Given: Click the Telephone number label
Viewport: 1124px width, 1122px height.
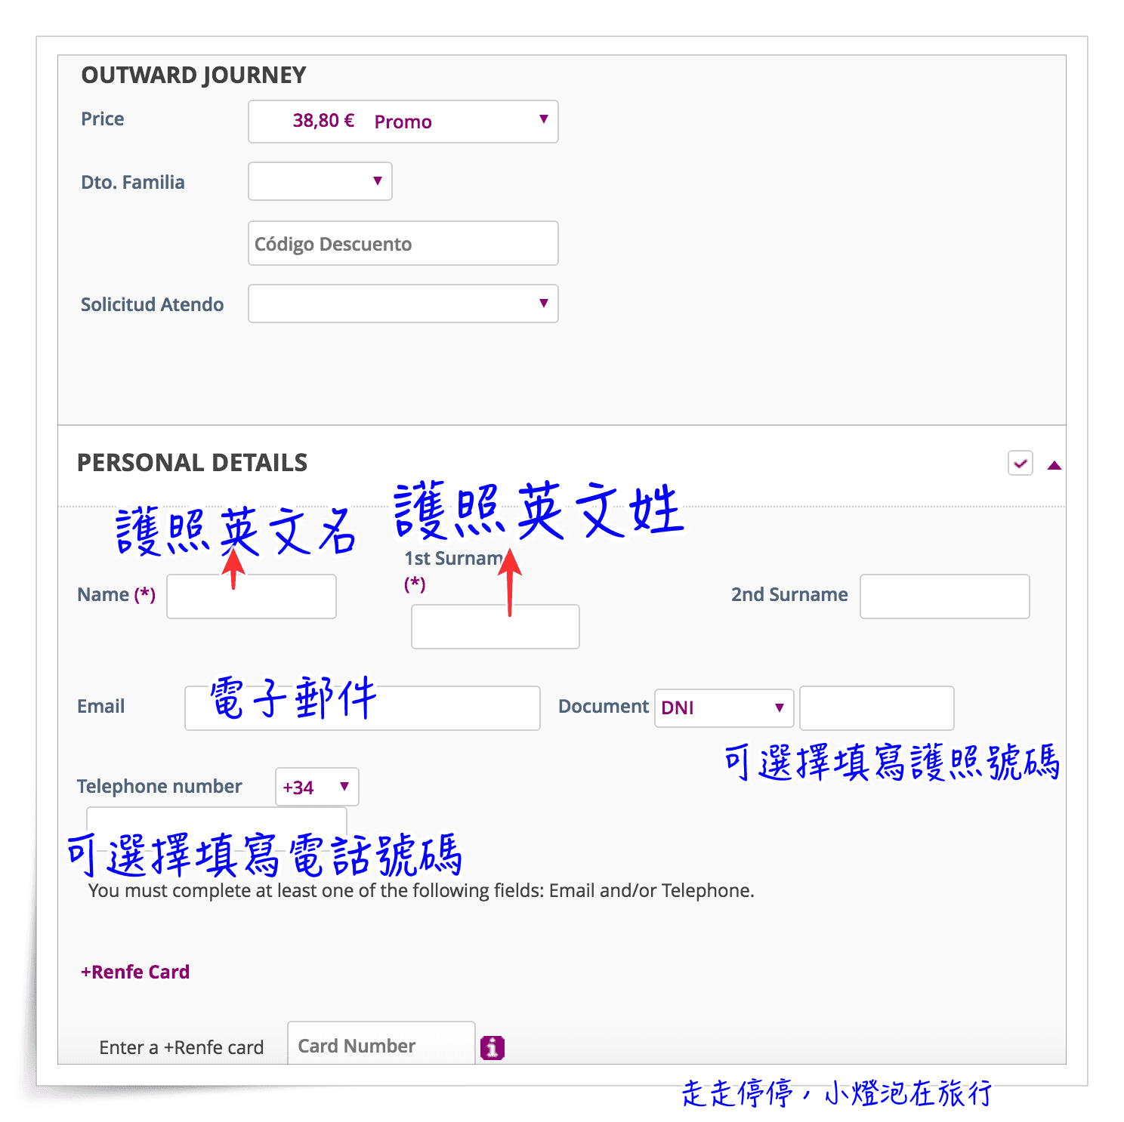Looking at the screenshot, I should [159, 787].
